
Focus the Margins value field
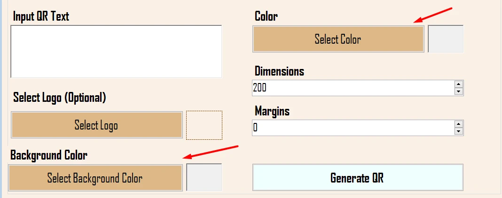[x=353, y=128]
